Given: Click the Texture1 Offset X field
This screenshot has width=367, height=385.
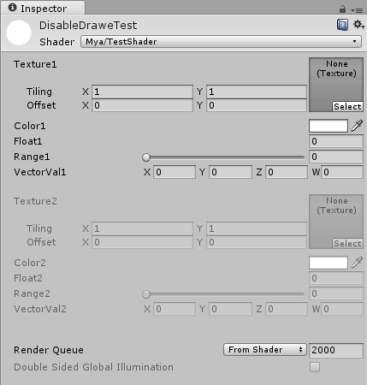Looking at the screenshot, I should point(142,105).
